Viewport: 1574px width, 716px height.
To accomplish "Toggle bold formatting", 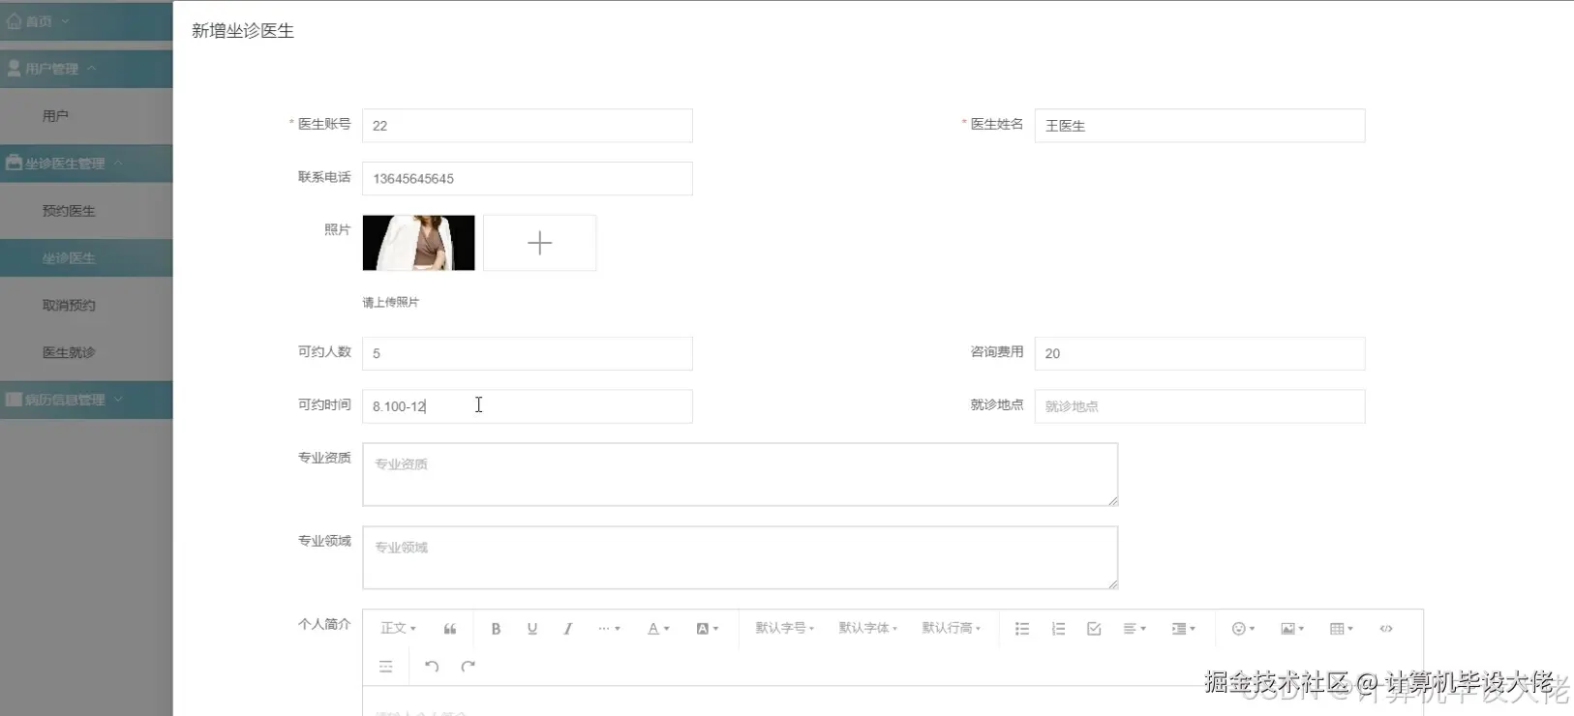I will pyautogui.click(x=496, y=629).
